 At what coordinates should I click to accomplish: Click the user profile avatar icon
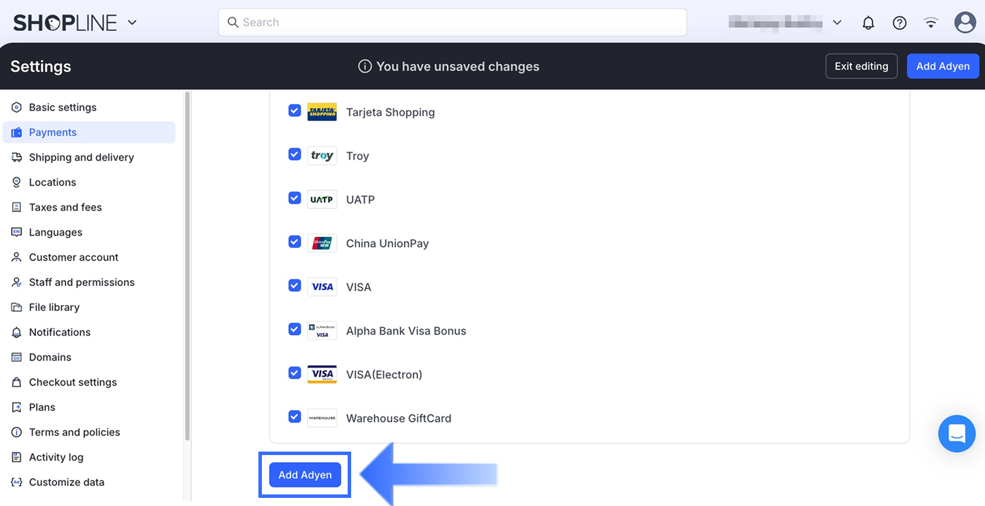click(x=965, y=23)
